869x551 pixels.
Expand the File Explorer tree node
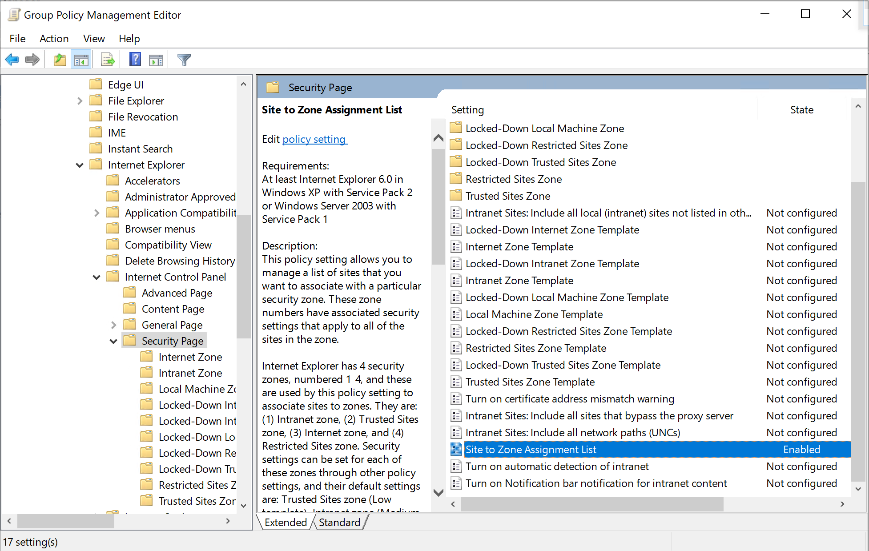(x=80, y=101)
